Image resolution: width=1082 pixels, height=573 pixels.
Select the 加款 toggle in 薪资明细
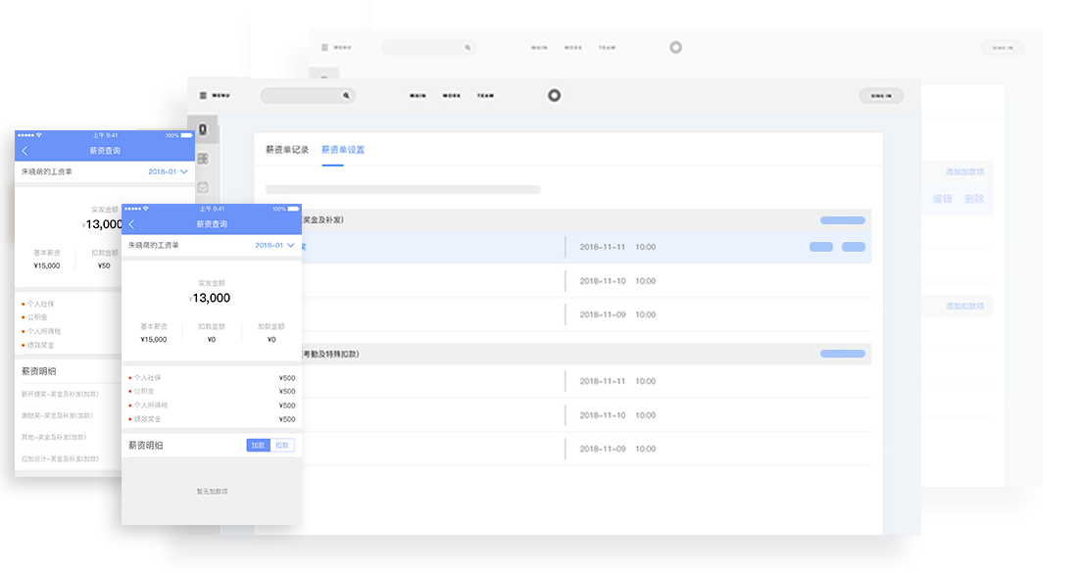click(x=258, y=445)
